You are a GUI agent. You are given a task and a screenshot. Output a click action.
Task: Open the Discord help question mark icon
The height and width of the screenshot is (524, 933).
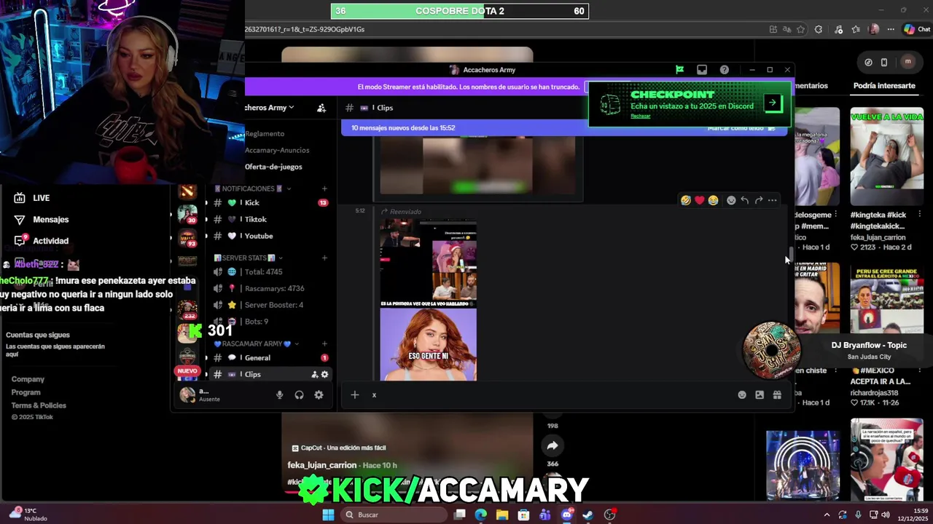coord(725,70)
